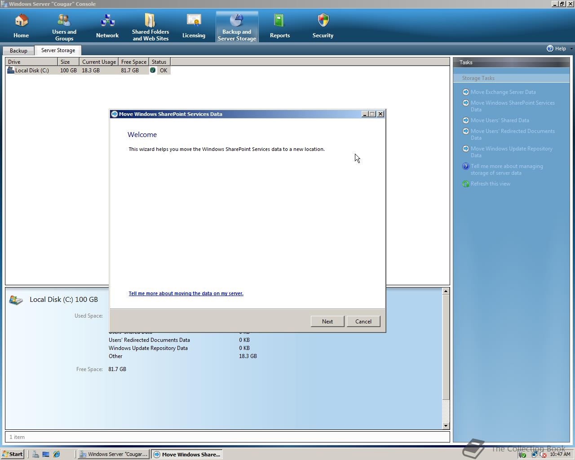
Task: Launch Internet Explorer from quick launch
Action: pos(57,454)
